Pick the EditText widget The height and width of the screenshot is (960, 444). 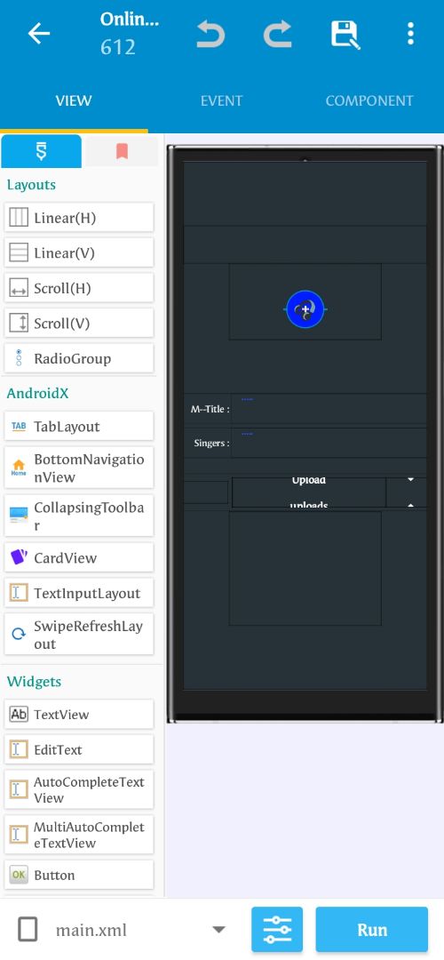[x=79, y=749]
